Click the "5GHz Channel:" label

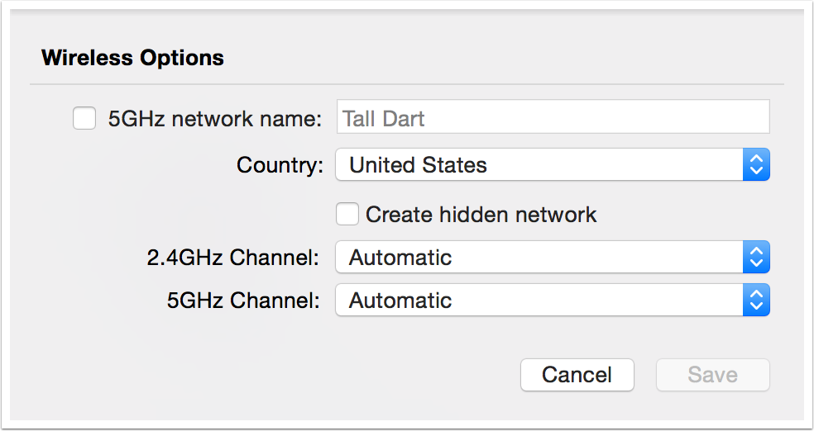tap(243, 300)
